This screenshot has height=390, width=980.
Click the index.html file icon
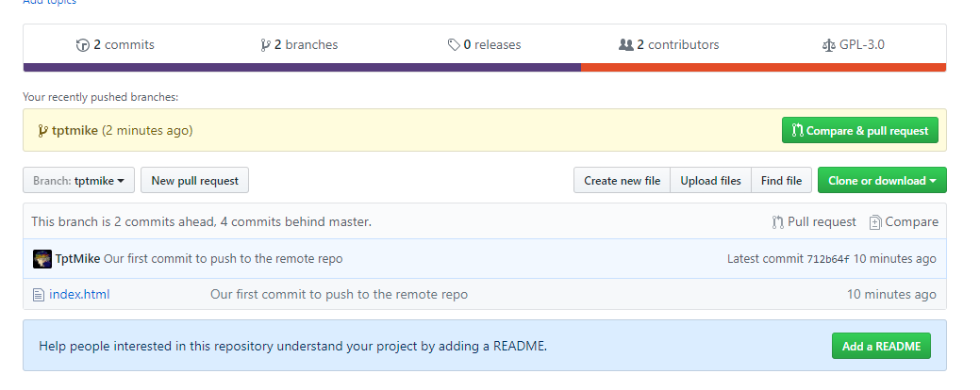pos(39,295)
